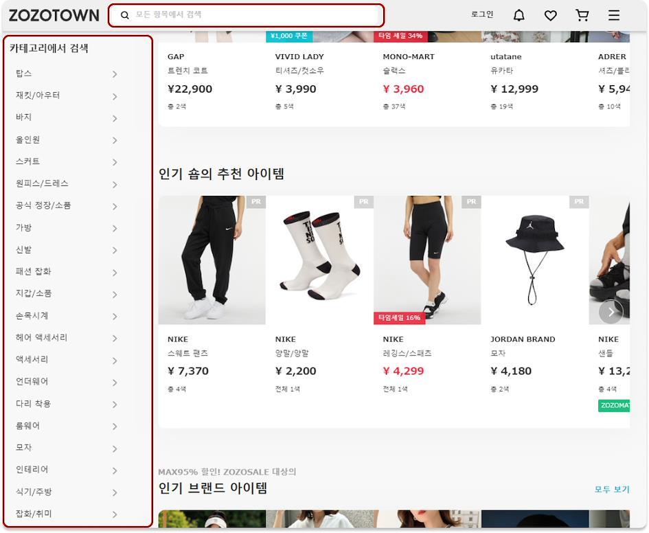The width and height of the screenshot is (649, 533).
Task: Click the 카테고리에서 검색 heading
Action: [x=49, y=48]
